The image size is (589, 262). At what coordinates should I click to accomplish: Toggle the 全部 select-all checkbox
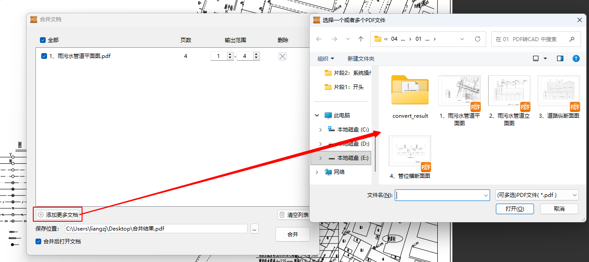tap(43, 40)
